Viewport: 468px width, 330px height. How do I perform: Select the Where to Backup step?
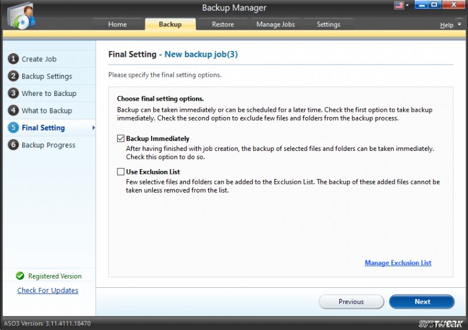[49, 94]
